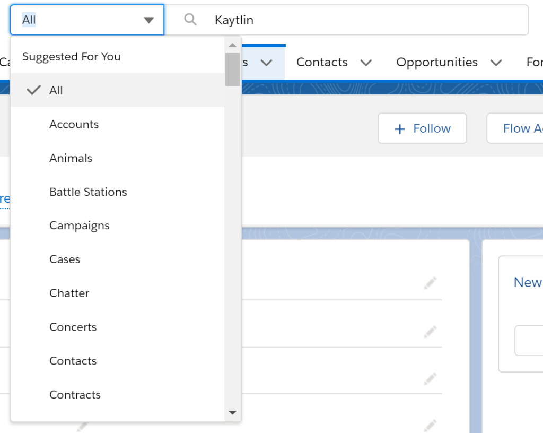Click the top pencil edit icon
This screenshot has height=433, width=543.
pyautogui.click(x=430, y=283)
